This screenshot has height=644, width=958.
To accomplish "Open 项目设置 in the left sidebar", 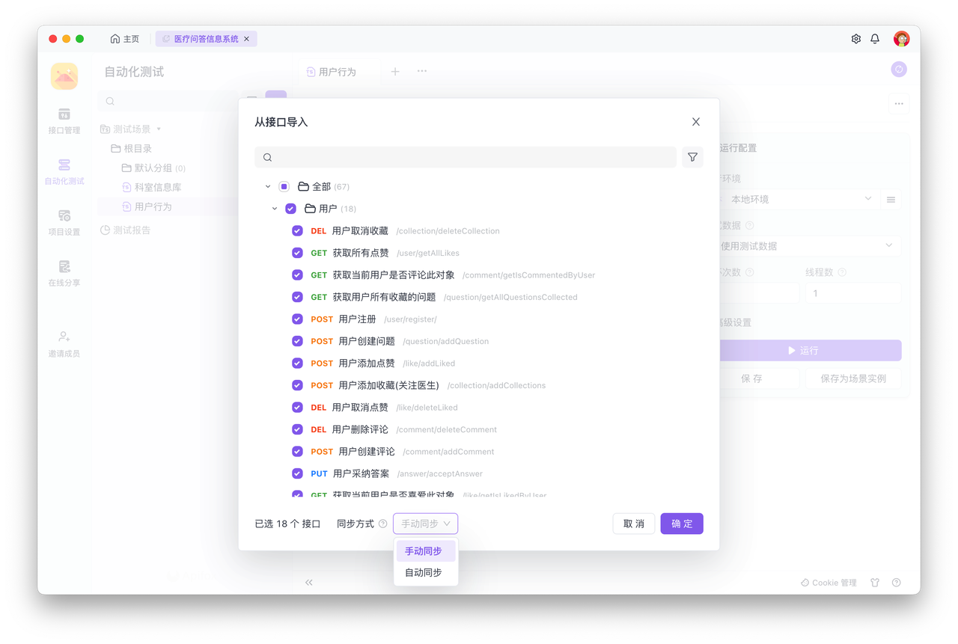I will [x=64, y=222].
